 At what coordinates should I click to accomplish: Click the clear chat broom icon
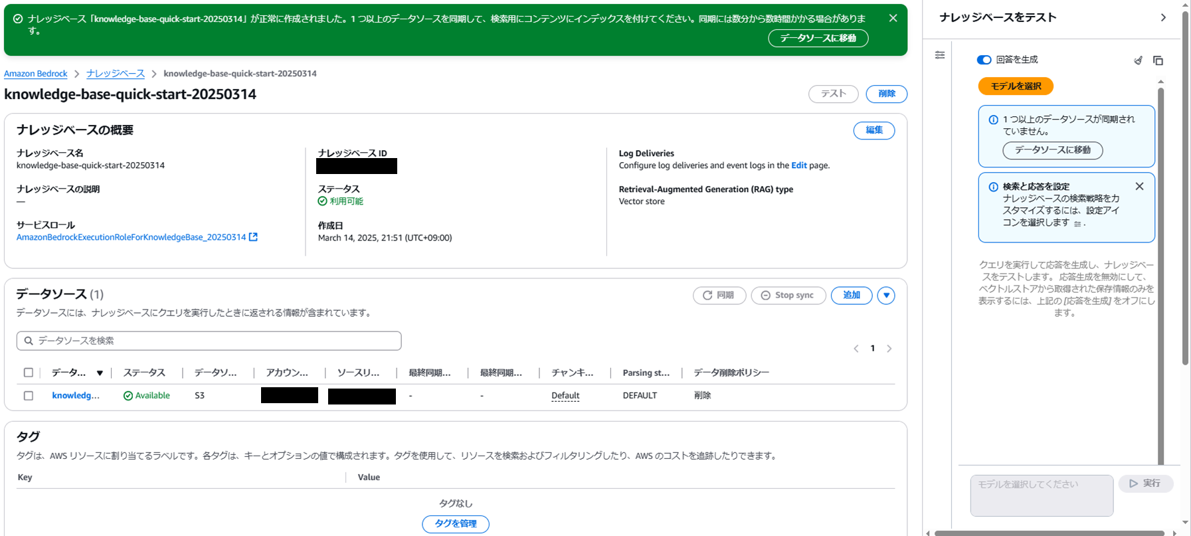[1138, 60]
